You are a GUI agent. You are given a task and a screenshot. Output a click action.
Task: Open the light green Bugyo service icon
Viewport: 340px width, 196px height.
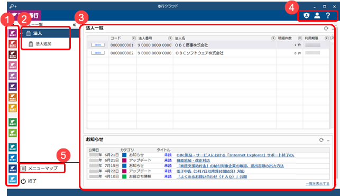click(13, 133)
